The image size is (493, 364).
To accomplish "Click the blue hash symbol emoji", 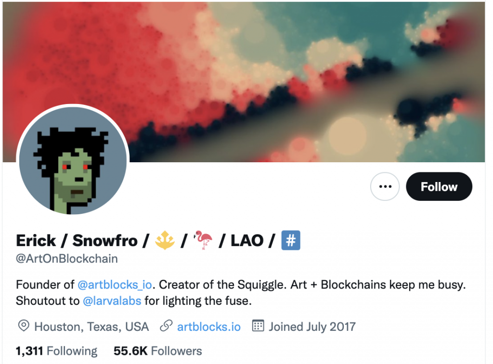I will [291, 240].
